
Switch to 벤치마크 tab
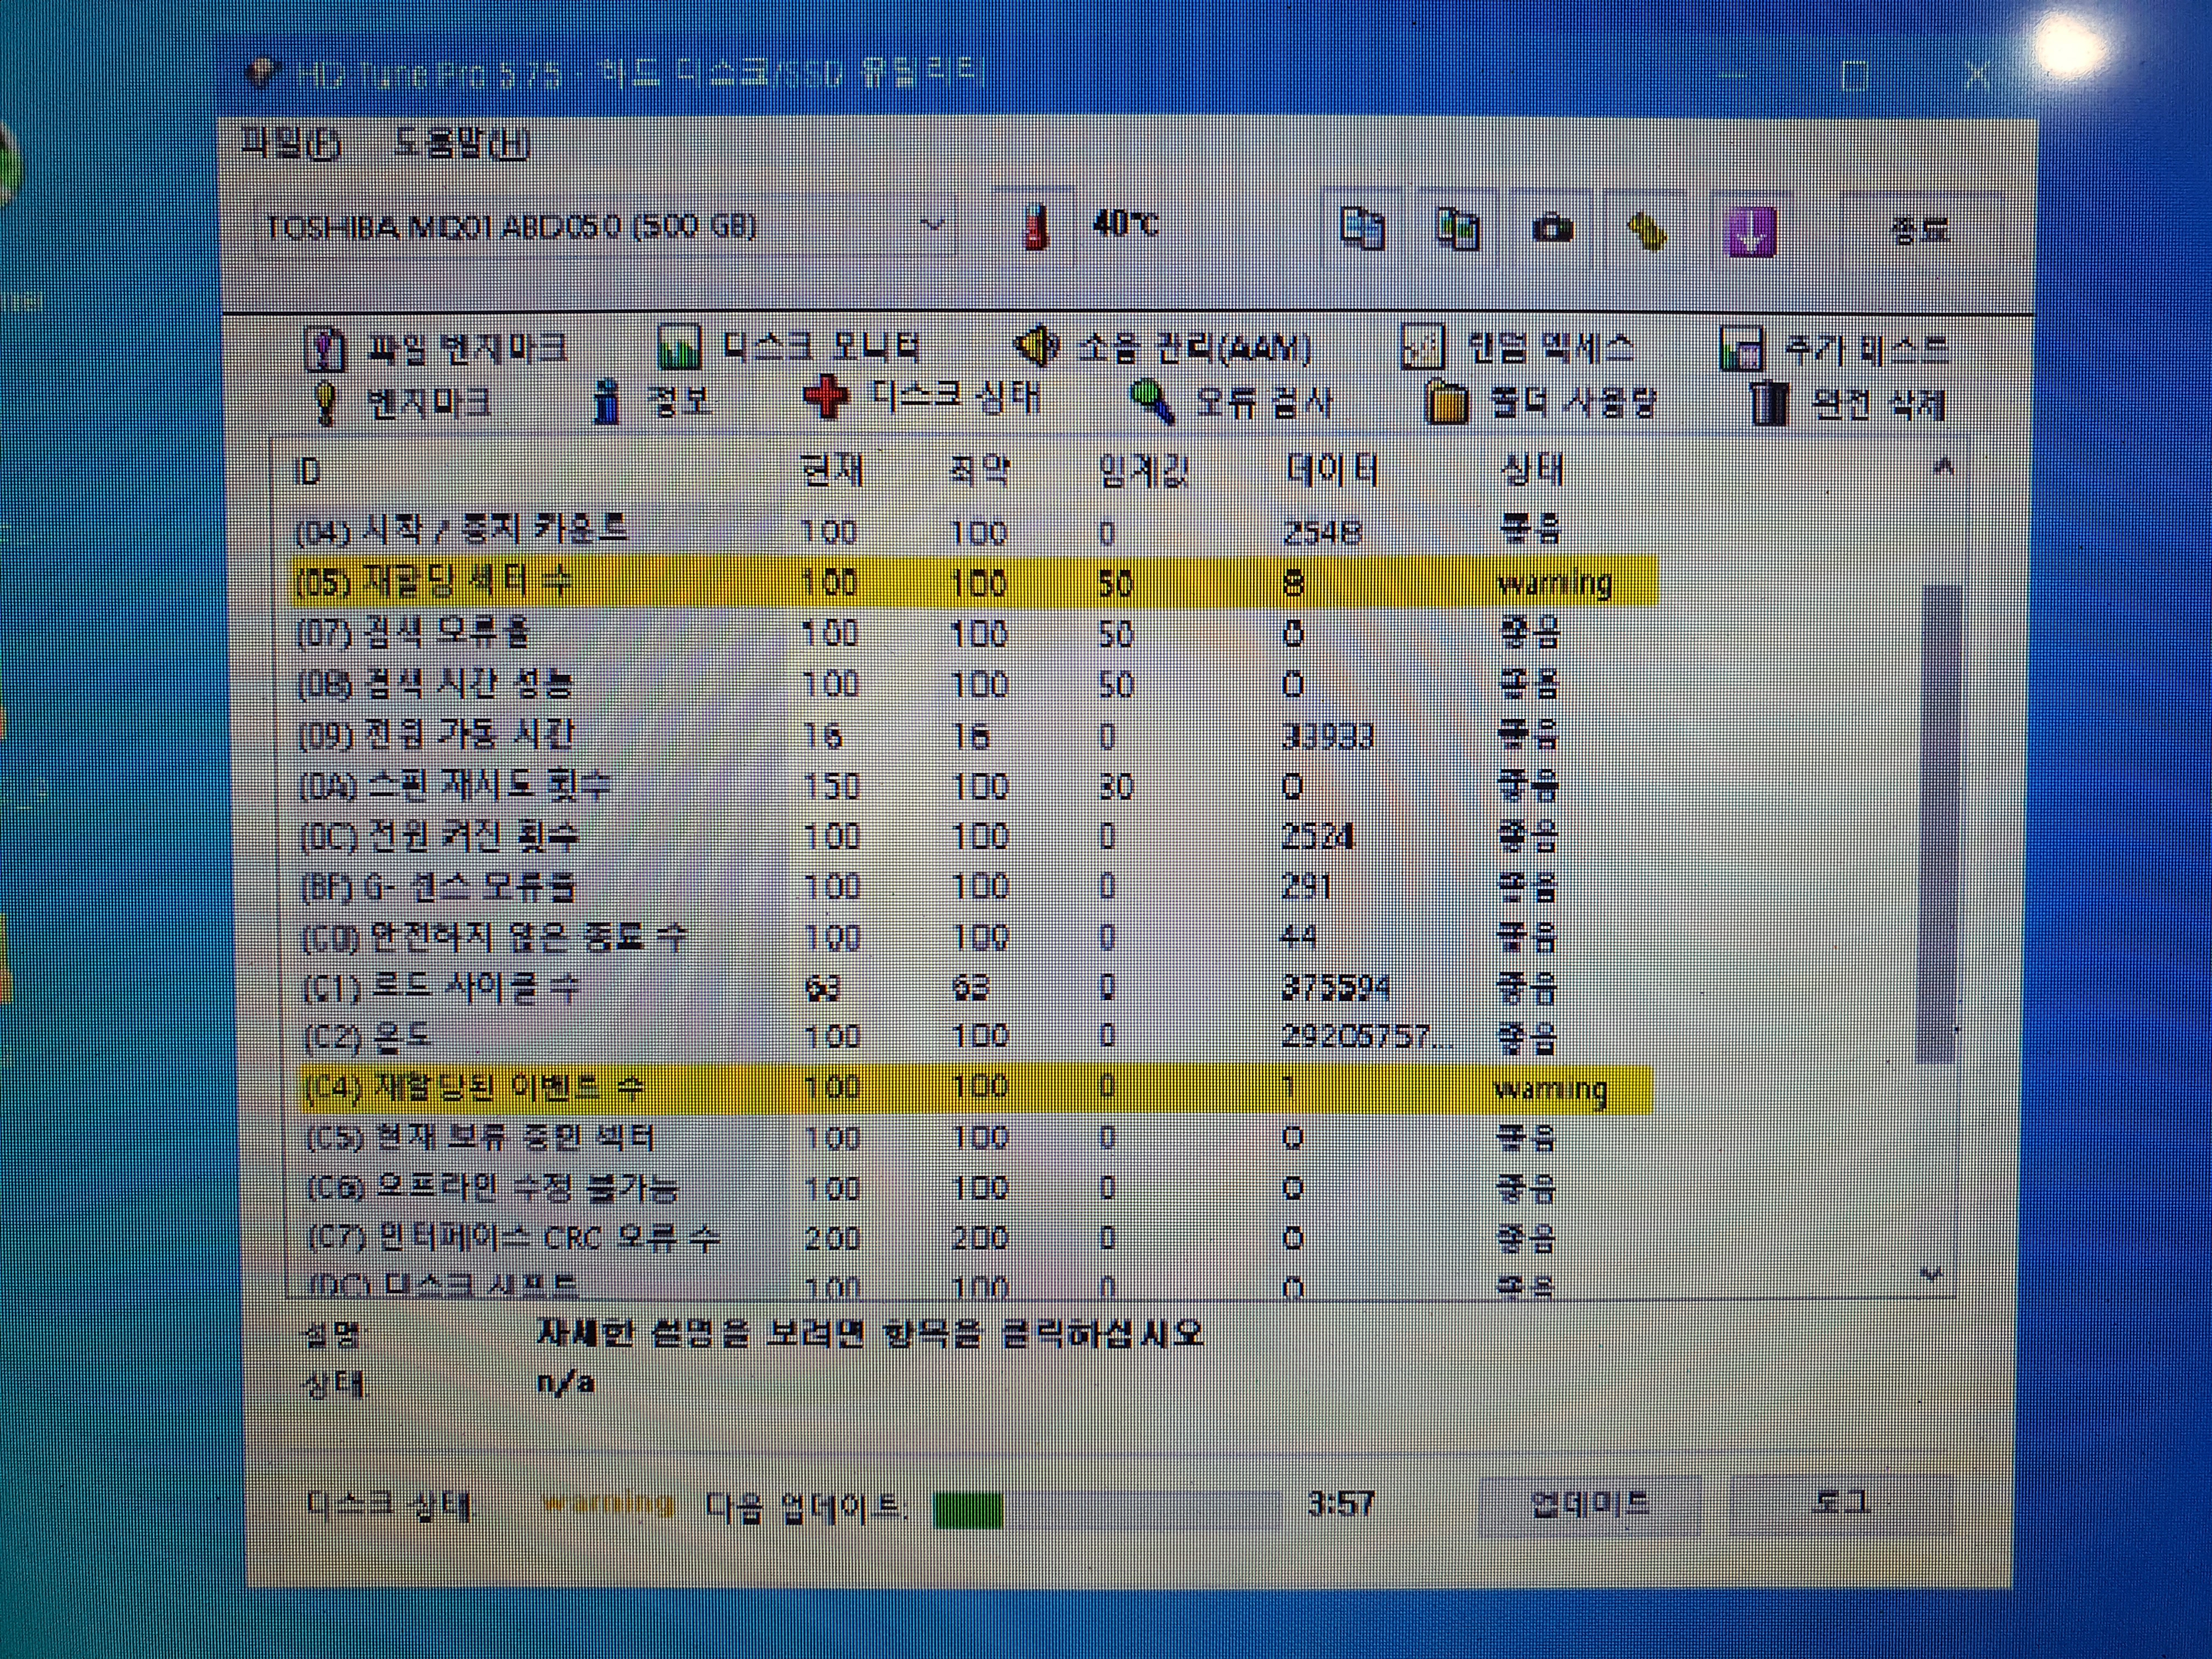(x=404, y=403)
